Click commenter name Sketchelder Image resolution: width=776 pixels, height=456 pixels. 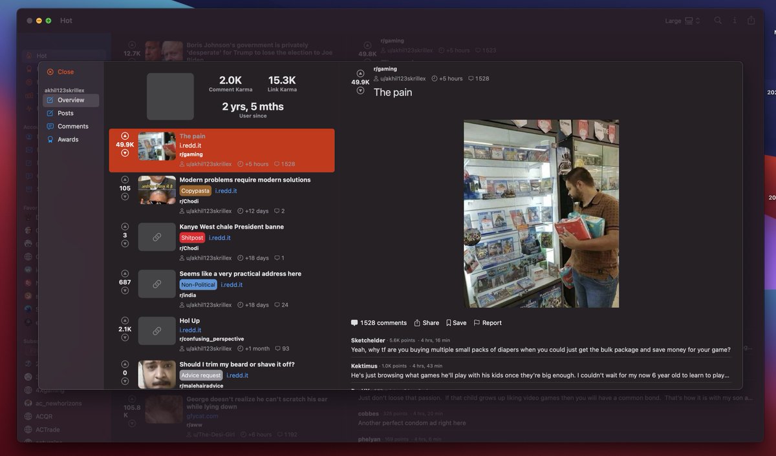pyautogui.click(x=368, y=340)
